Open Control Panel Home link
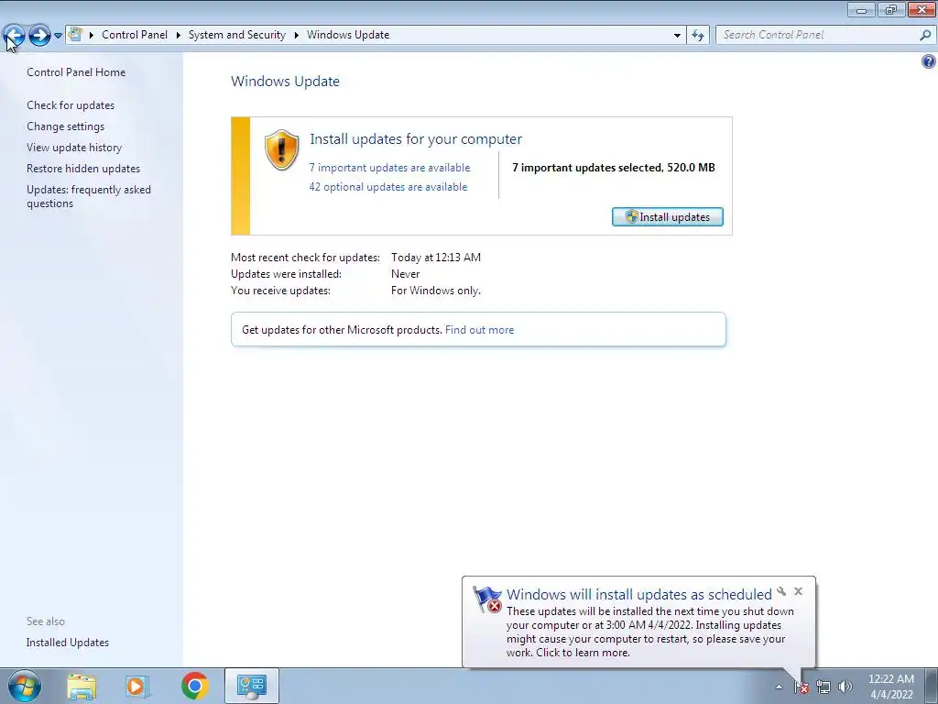 [76, 71]
